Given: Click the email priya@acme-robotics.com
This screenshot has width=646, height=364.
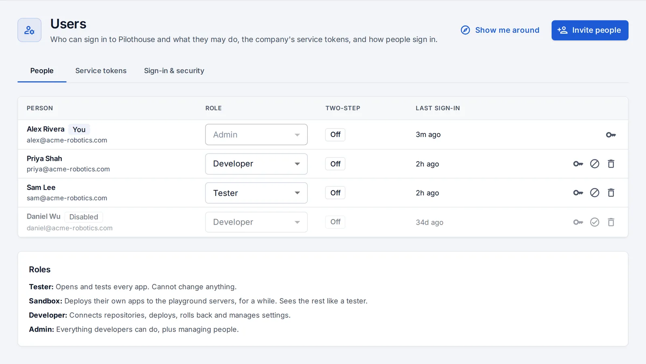Looking at the screenshot, I should [68, 169].
